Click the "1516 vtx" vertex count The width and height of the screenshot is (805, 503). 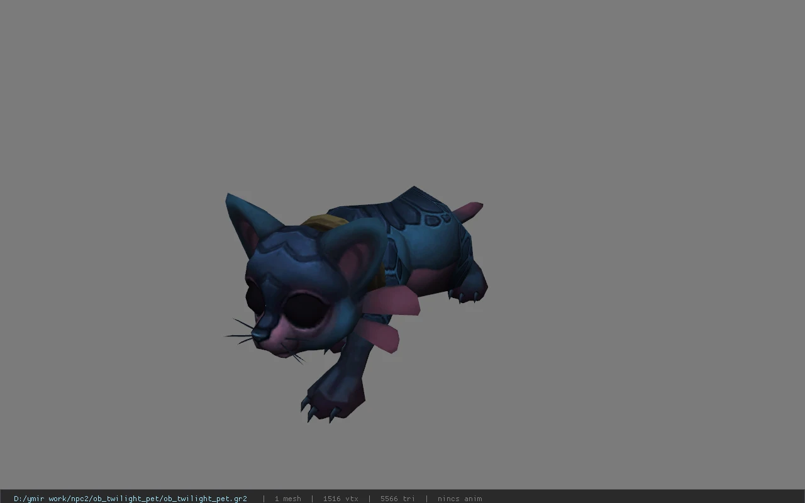pyautogui.click(x=341, y=499)
